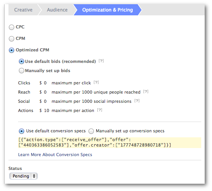Select Manually set up conversion specs
This screenshot has height=191, width=212.
(x=91, y=131)
